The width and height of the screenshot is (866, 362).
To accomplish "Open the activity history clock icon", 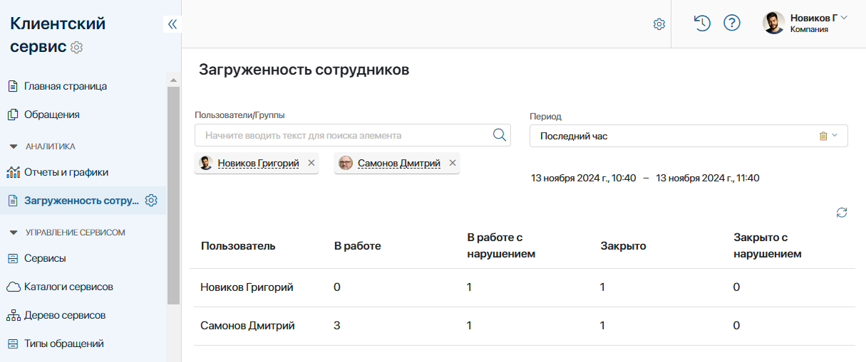I will point(702,23).
